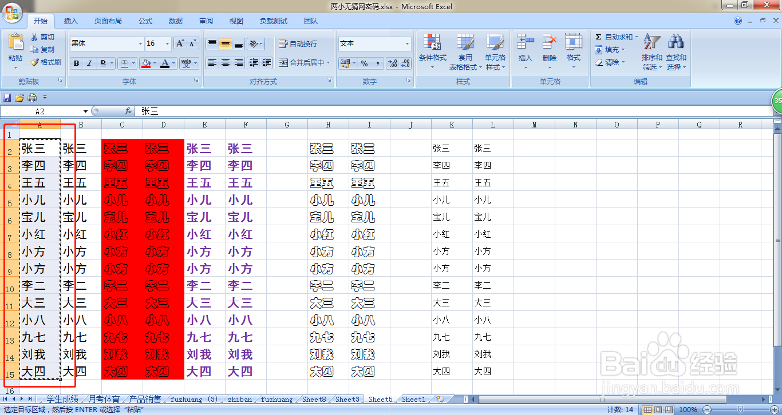Click the Open folder icon in quick access toolbar
The image size is (782, 415).
[19, 97]
